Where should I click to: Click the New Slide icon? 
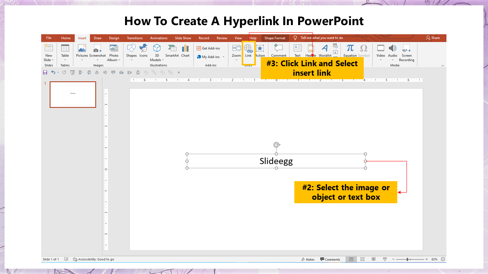click(x=49, y=48)
